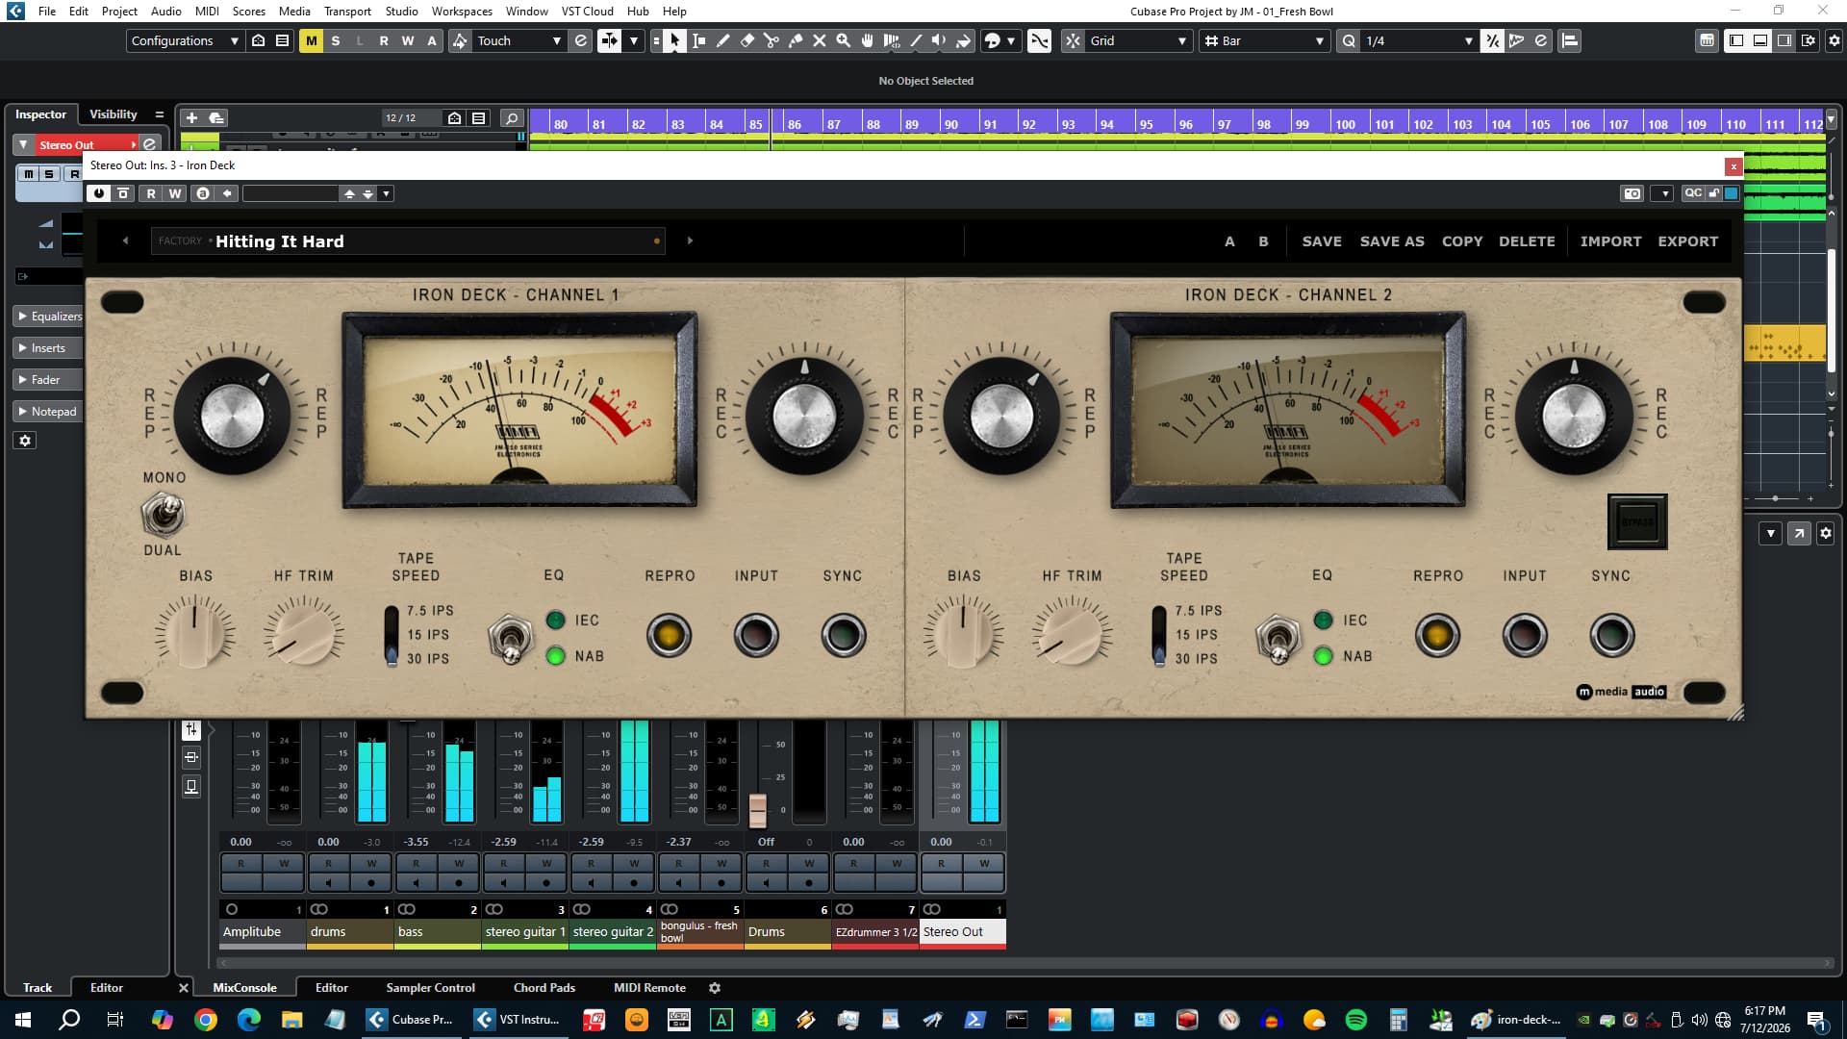Screen dimensions: 1847x1039
Task: Toggle the Channel 1 SYNC button
Action: pyautogui.click(x=844, y=636)
